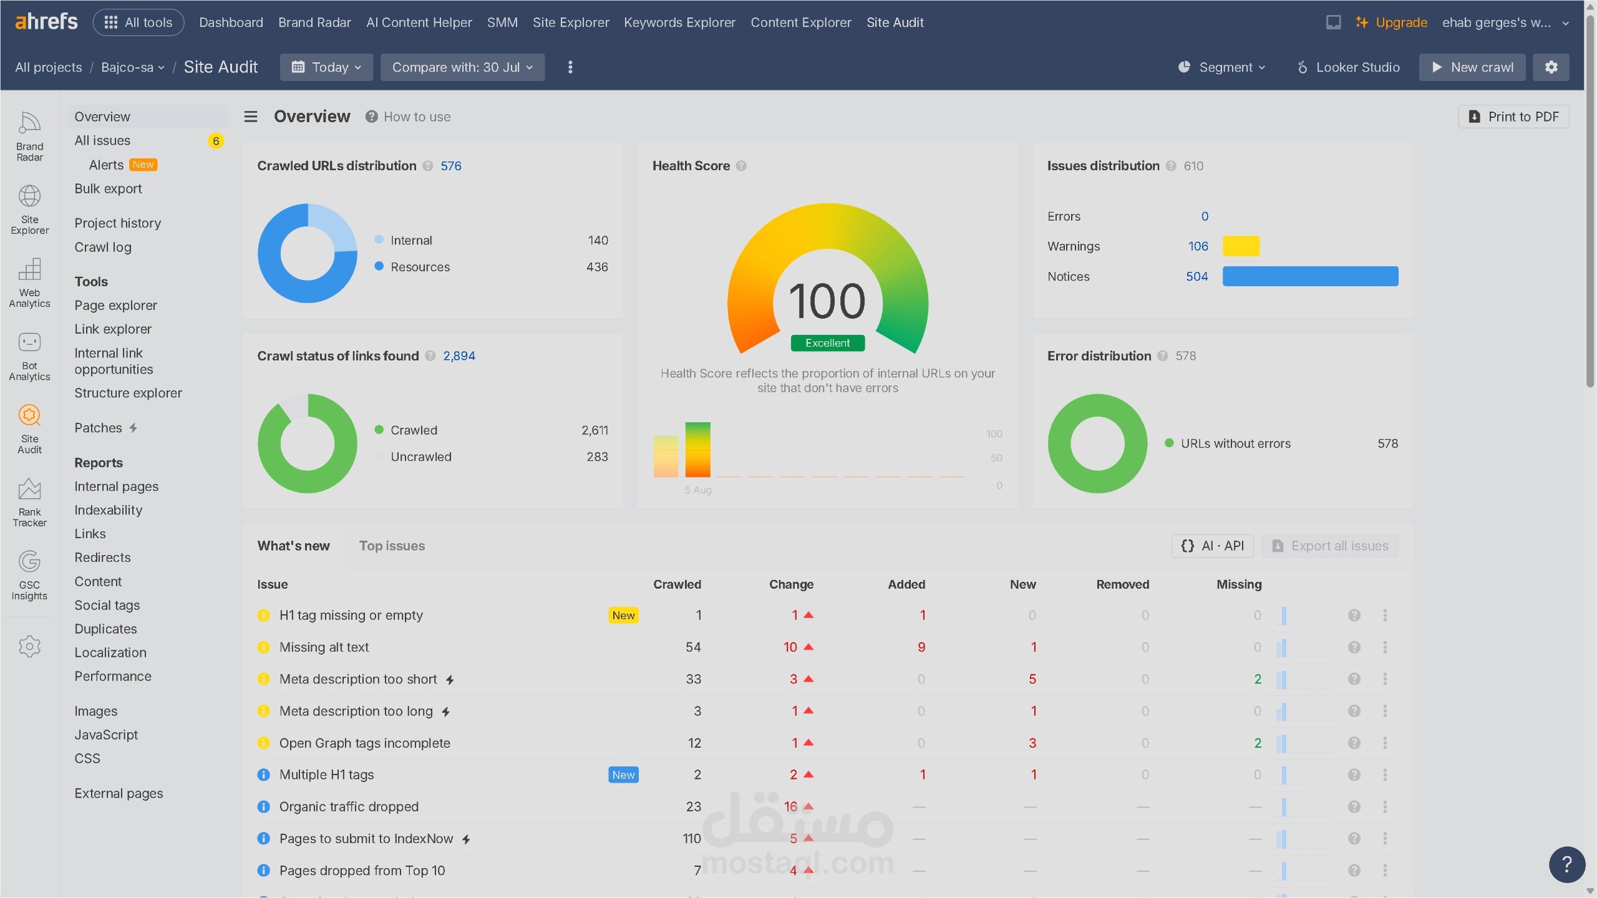The image size is (1597, 898).
Task: Open Site Explorer sidebar icon
Action: pyautogui.click(x=29, y=210)
